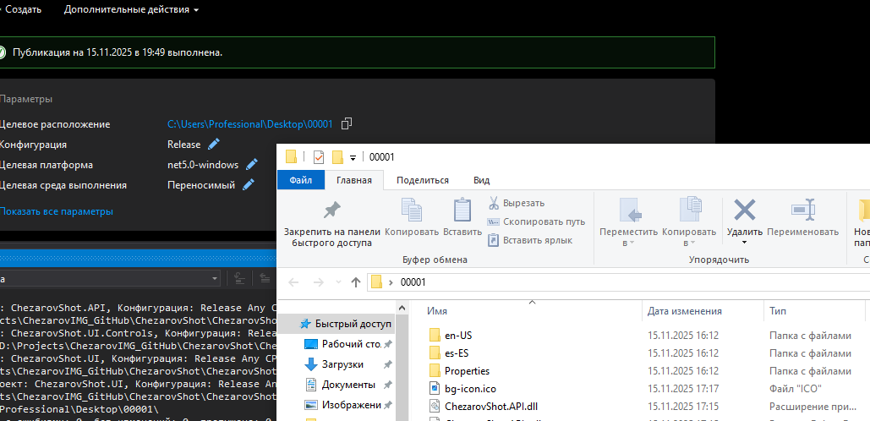Switch to the Вид ribbon tab
The image size is (870, 421).
point(481,180)
